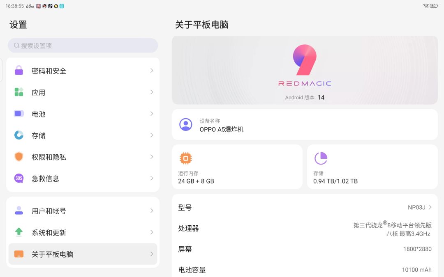Click the 第三代骁龙8移动平台领先版 processor value
Screen dimensions: 444x277
coord(393,224)
